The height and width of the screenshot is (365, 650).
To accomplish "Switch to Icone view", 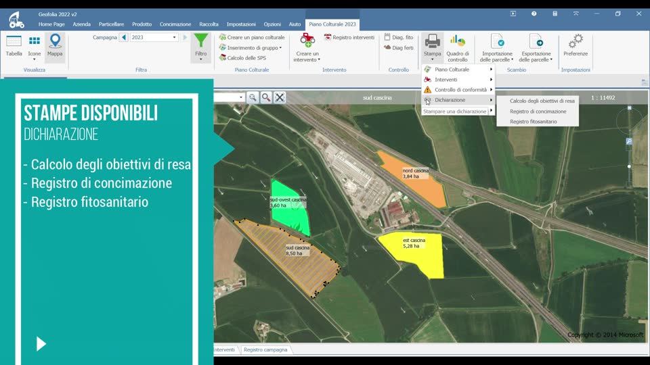I will pyautogui.click(x=35, y=45).
